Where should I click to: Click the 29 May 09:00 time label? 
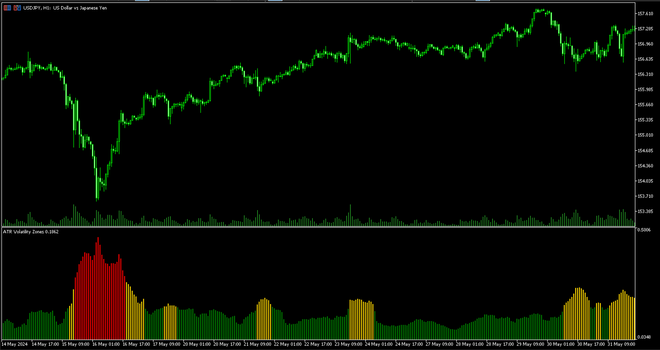pos(532,344)
